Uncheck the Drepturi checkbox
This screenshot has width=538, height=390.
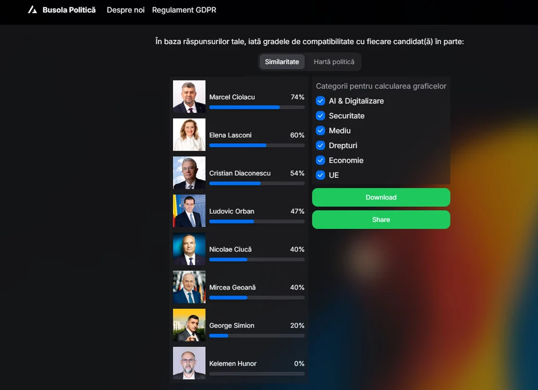pos(320,146)
